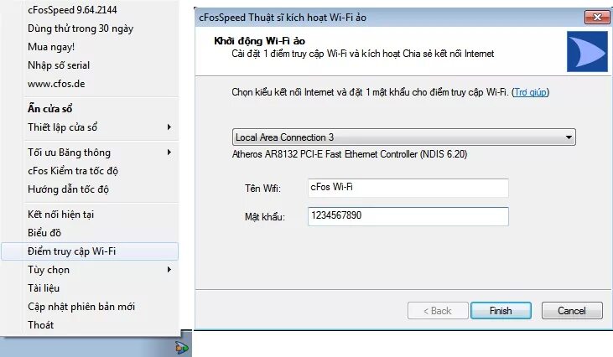Open Biểu đồ menu item
The height and width of the screenshot is (357, 613).
pos(90,233)
